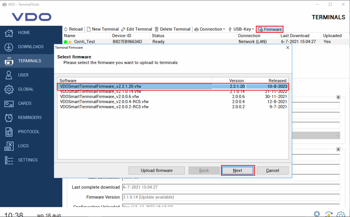This screenshot has height=217, width=350.
Task: Sort by Software column header
Action: [x=135, y=80]
